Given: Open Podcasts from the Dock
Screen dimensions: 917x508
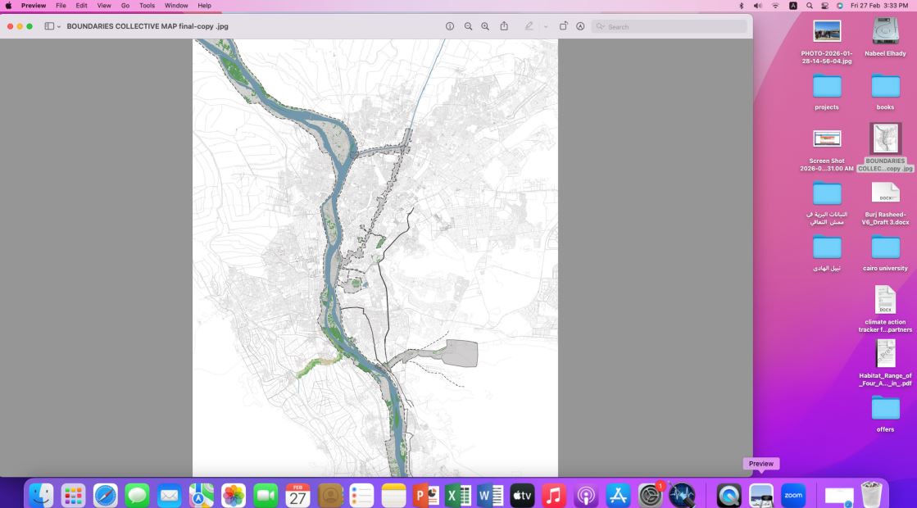Looking at the screenshot, I should pyautogui.click(x=586, y=496).
